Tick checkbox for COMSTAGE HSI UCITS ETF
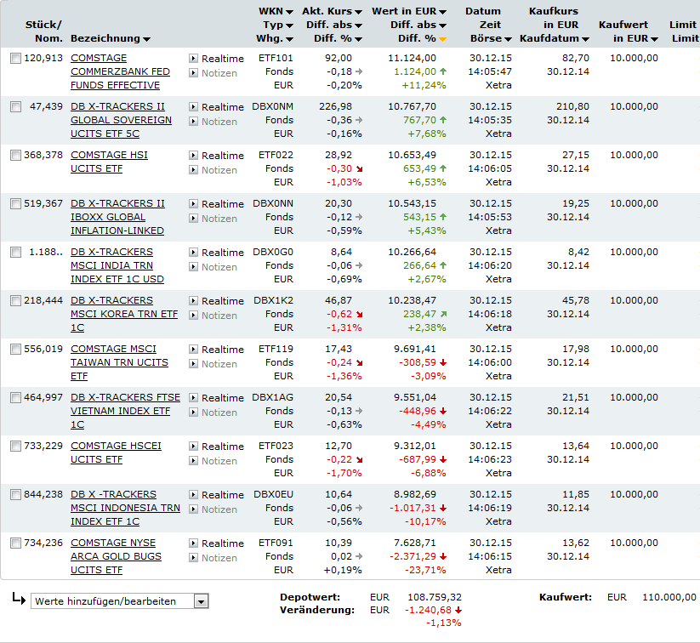700x643 pixels. pyautogui.click(x=15, y=155)
